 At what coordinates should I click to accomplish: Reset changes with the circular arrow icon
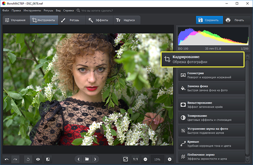click(28, 159)
